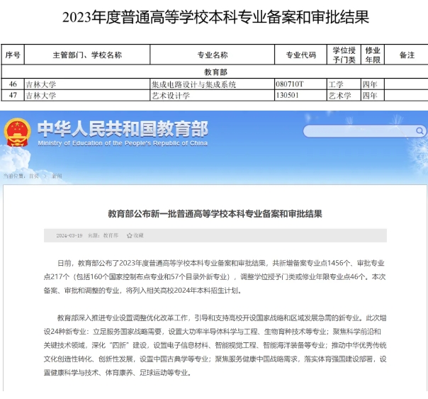
Task: Click the source label 来源：教育部
Action: tap(103, 235)
